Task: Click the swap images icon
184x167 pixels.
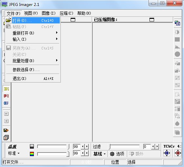Action: (x=177, y=116)
